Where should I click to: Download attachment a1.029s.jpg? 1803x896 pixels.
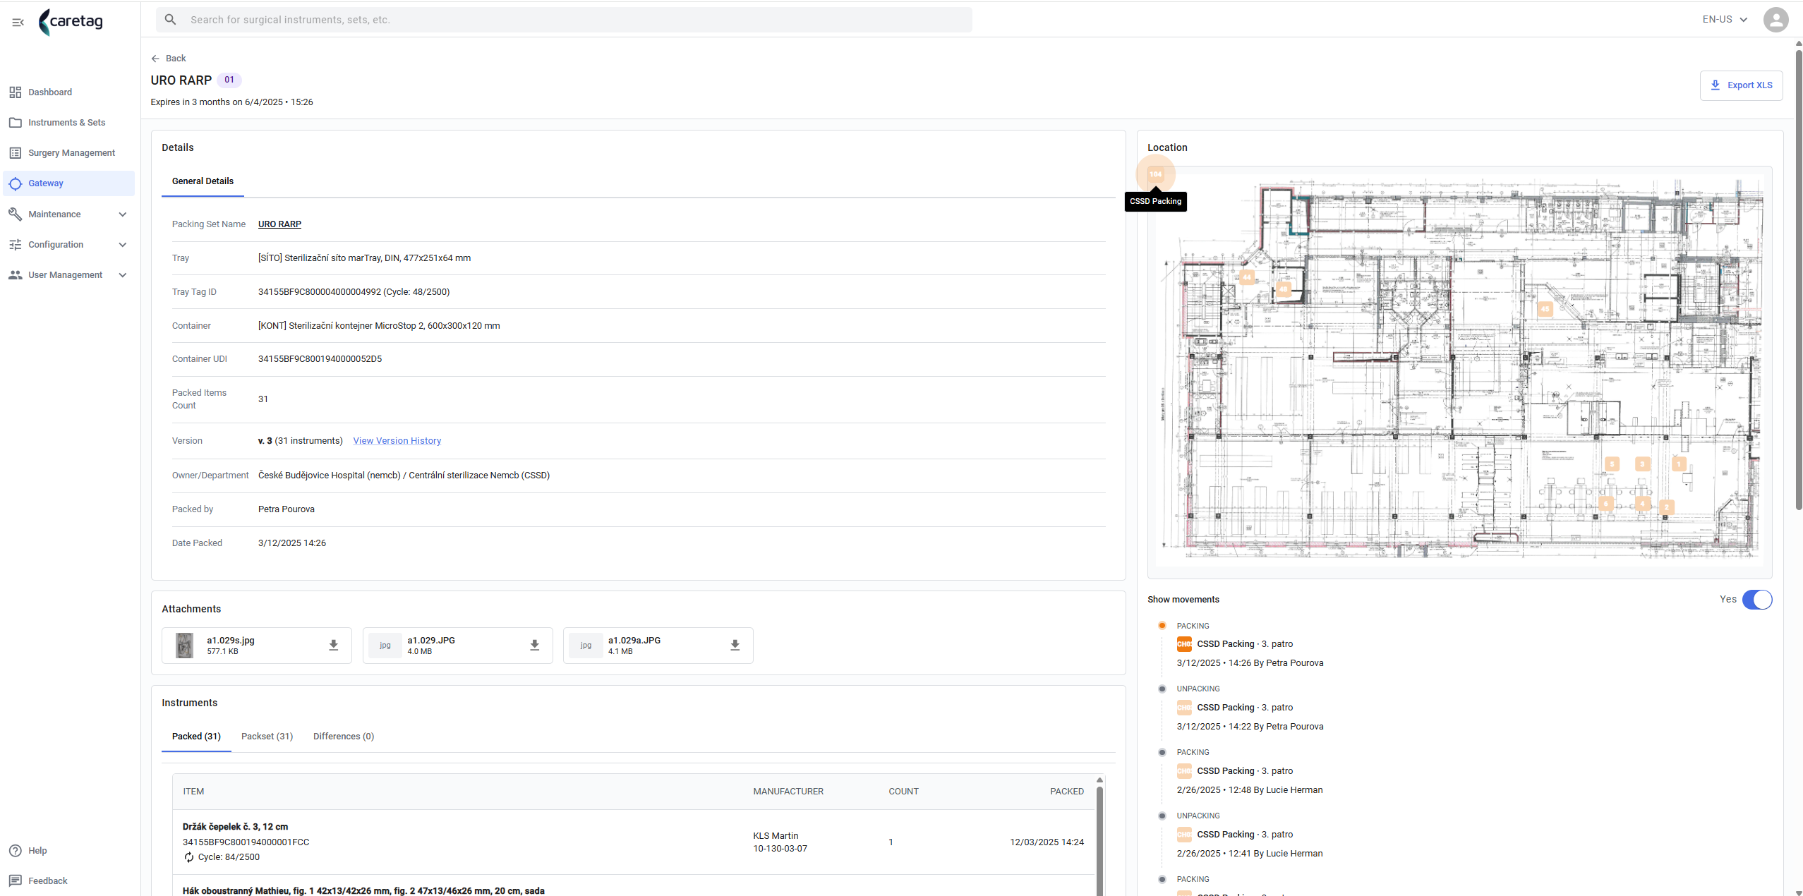(x=334, y=646)
